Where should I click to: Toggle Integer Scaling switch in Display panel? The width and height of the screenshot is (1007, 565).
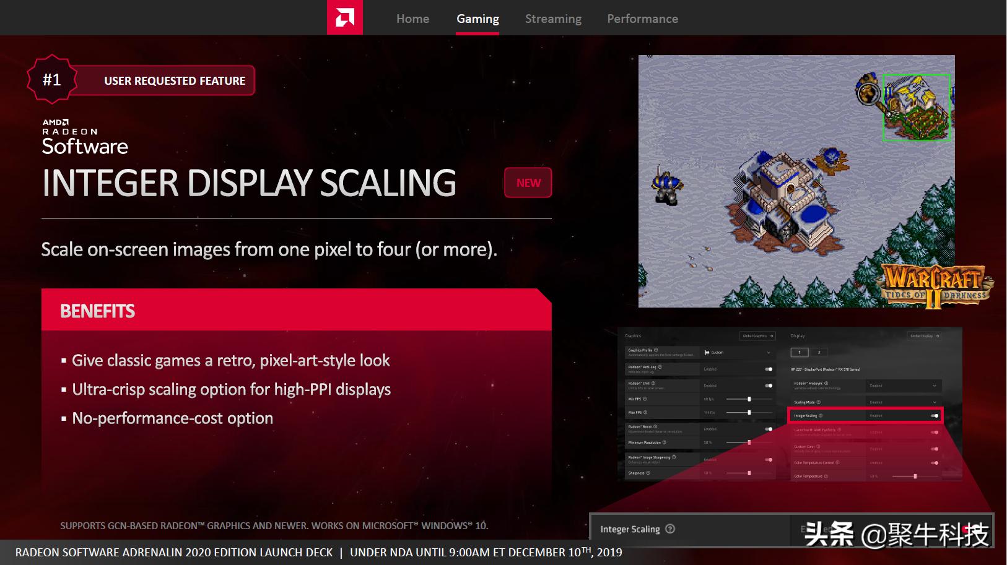[x=935, y=416]
